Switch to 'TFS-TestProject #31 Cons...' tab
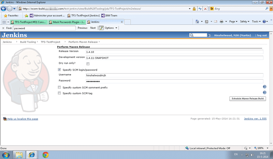Viewport: 273px width, 159px height. 29,22
